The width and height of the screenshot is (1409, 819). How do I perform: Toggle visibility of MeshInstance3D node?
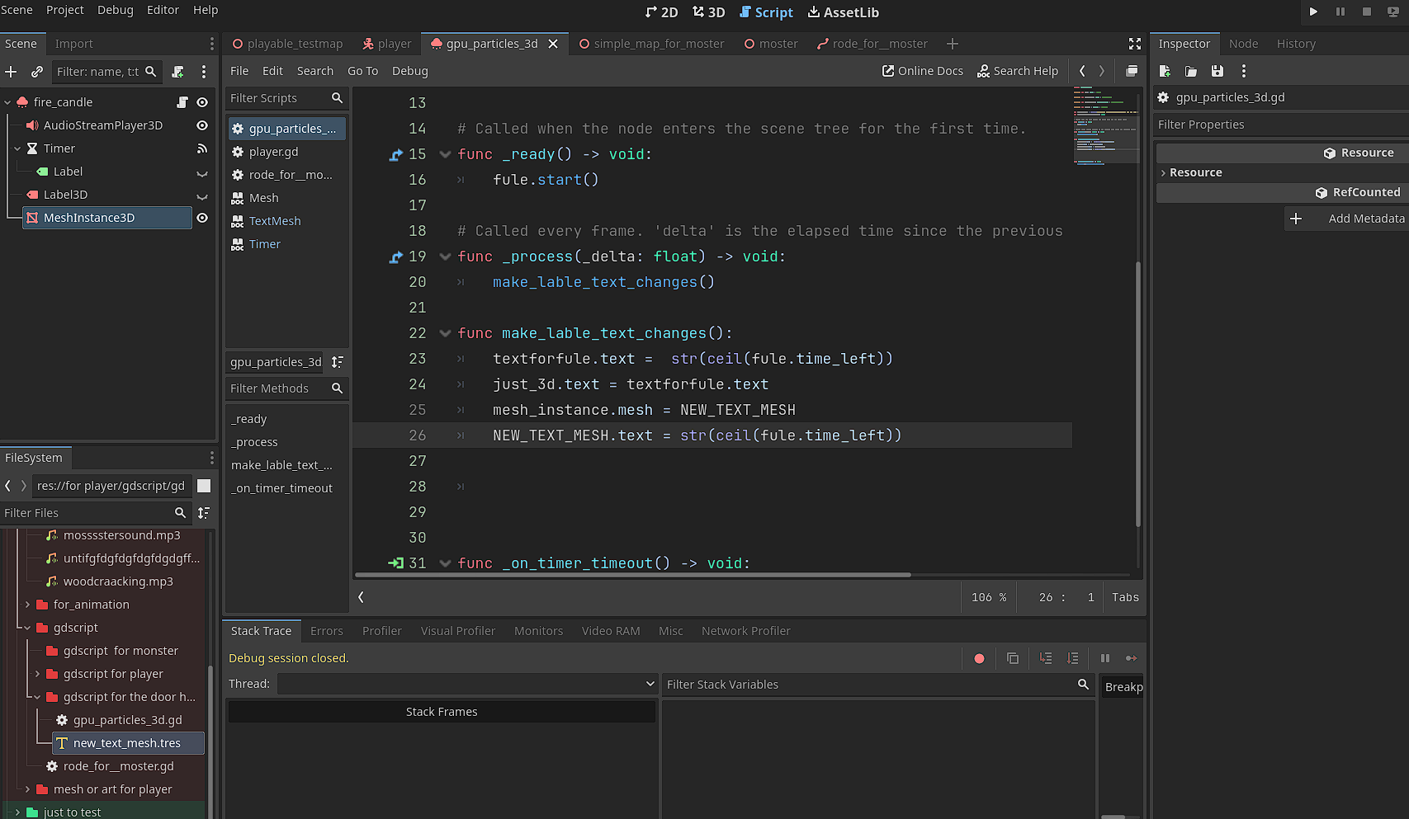202,218
